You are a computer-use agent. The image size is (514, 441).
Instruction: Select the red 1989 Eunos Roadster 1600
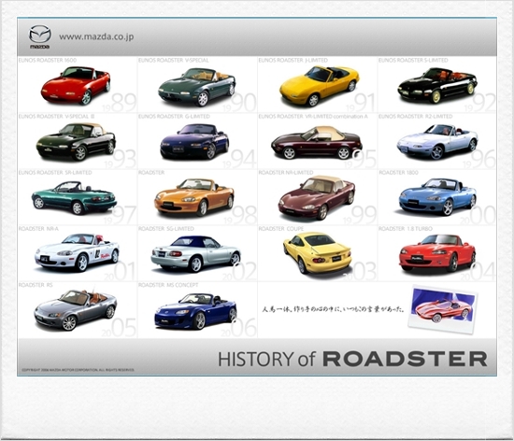click(x=76, y=86)
